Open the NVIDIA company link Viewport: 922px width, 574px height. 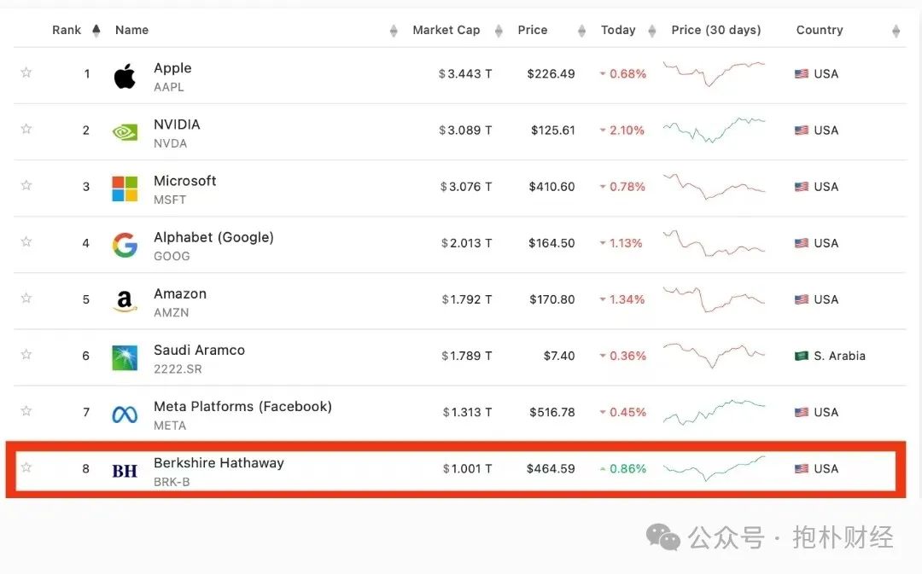tap(177, 125)
